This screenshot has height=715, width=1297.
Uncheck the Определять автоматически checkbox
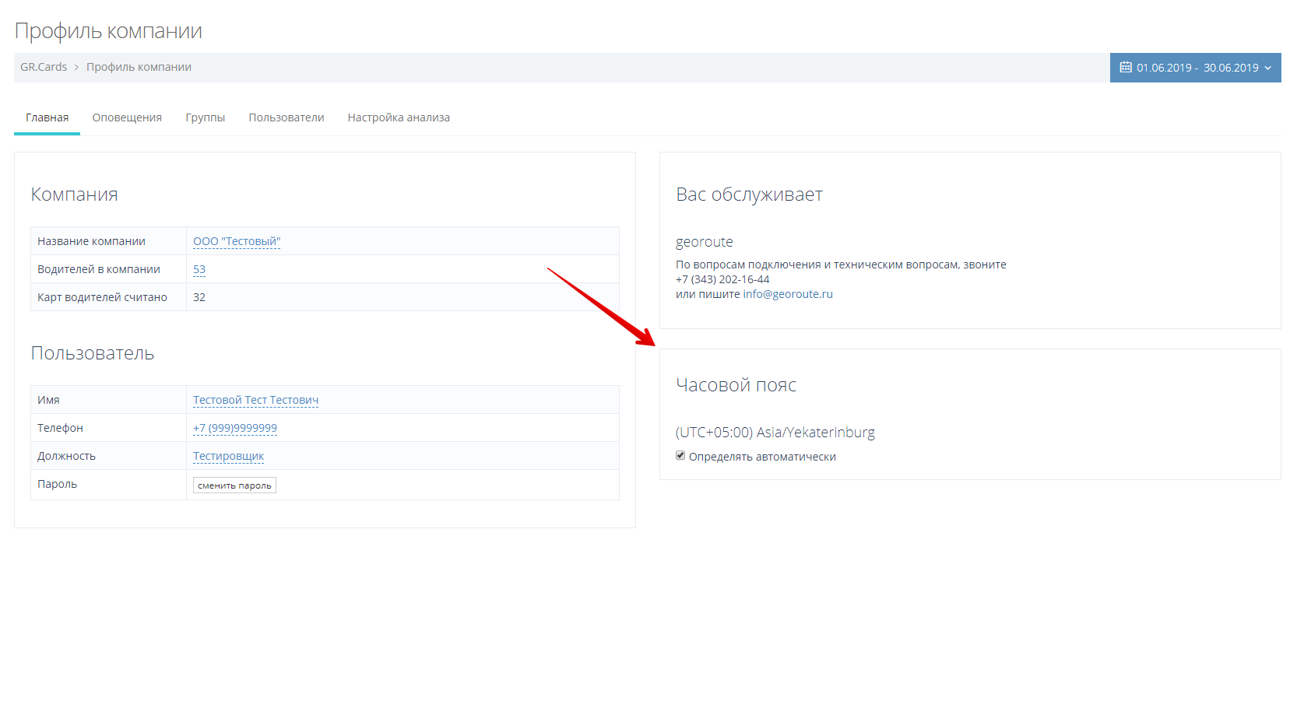click(680, 456)
